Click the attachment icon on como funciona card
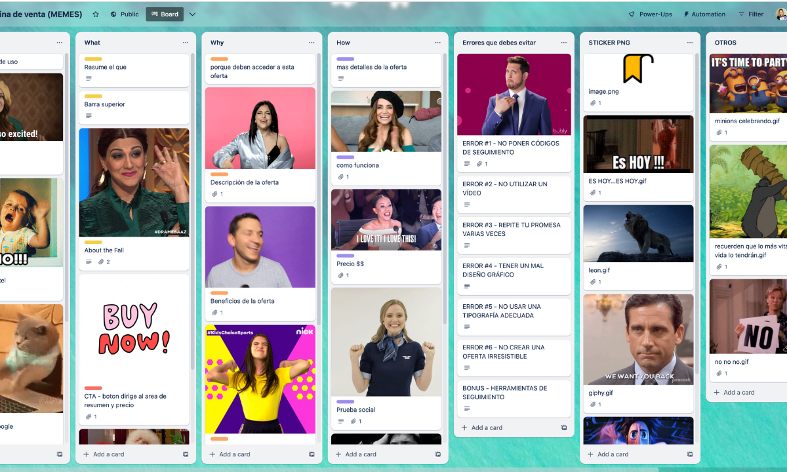Viewport: 787px width, 472px height. point(340,177)
